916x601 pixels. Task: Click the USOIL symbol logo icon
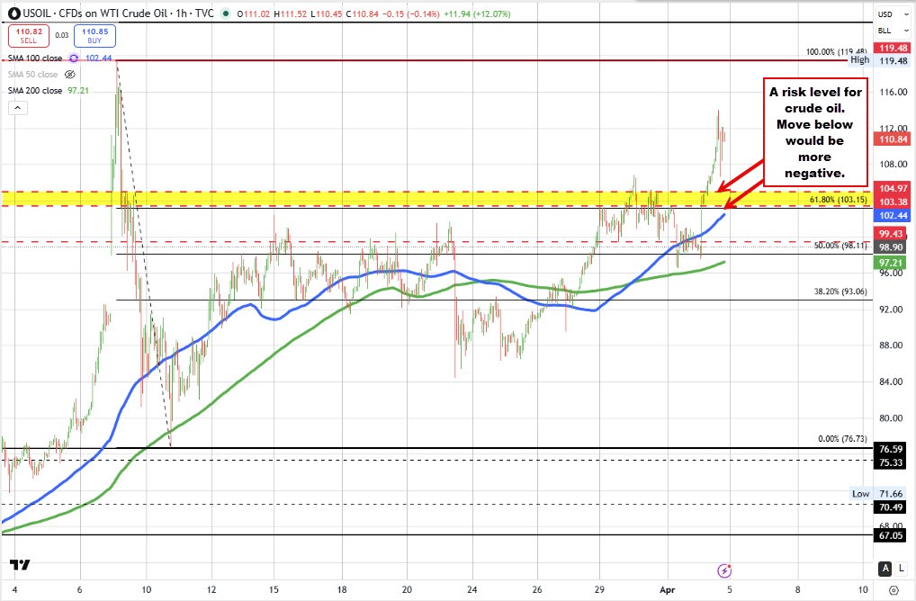(x=14, y=13)
